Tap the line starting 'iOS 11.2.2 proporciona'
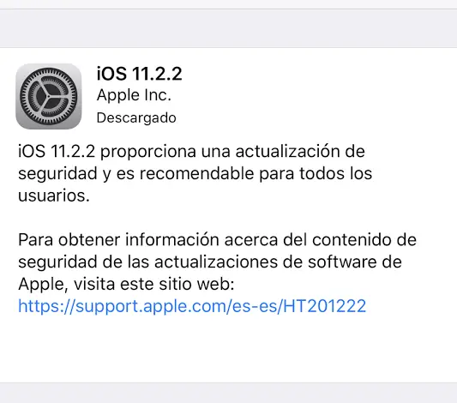Viewport: 457px width, 403px height. 191,152
